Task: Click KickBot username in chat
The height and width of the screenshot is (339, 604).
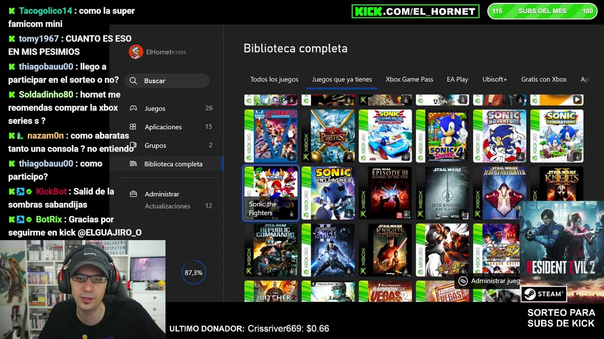Action: pos(51,192)
